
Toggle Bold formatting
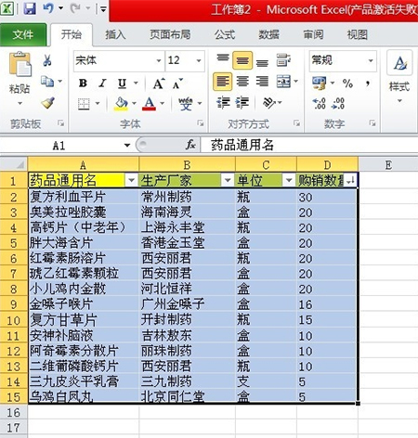click(83, 84)
